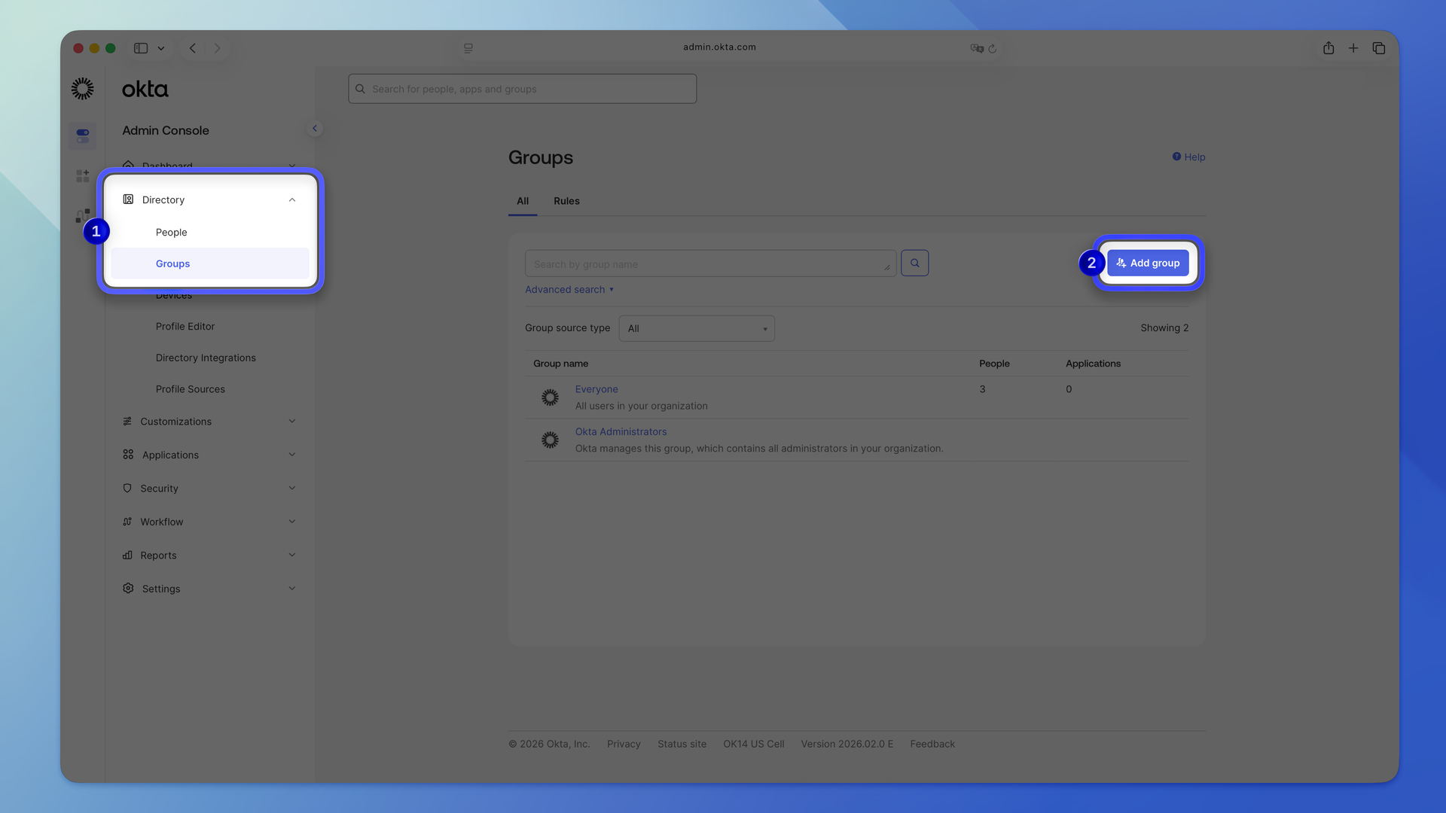Switch to the All tab
1446x813 pixels.
click(523, 201)
